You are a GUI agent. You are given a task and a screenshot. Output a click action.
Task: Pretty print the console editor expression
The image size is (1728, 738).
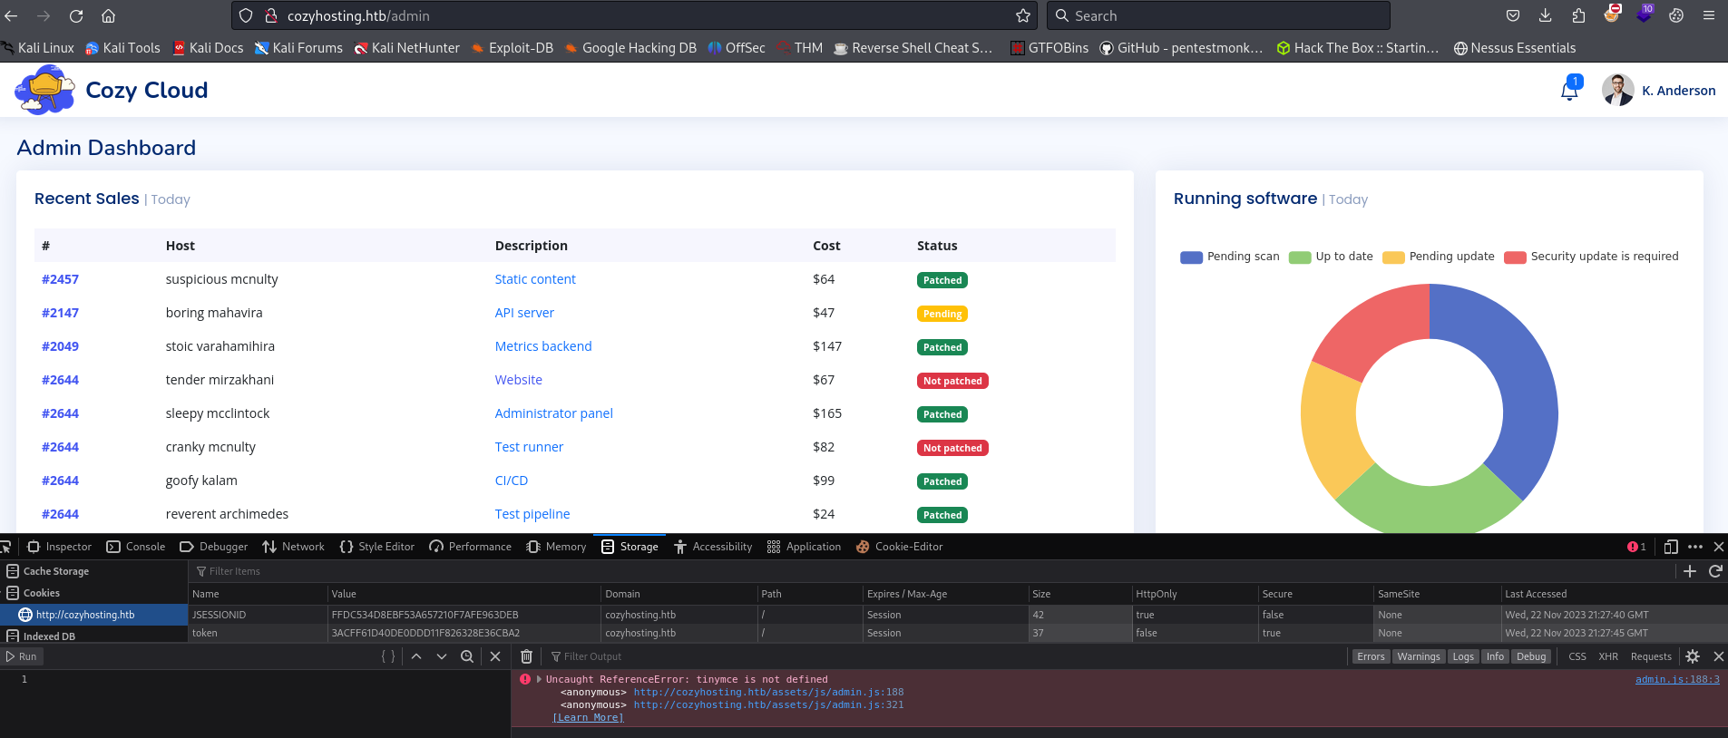click(x=388, y=656)
